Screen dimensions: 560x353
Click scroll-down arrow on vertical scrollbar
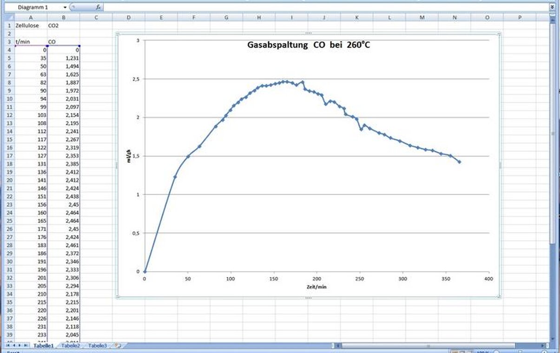(x=553, y=339)
